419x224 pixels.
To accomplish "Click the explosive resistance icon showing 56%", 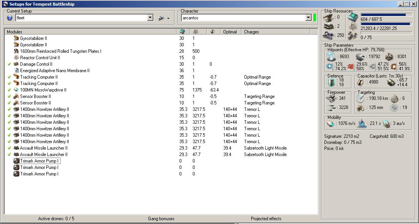I will [x=394, y=66].
